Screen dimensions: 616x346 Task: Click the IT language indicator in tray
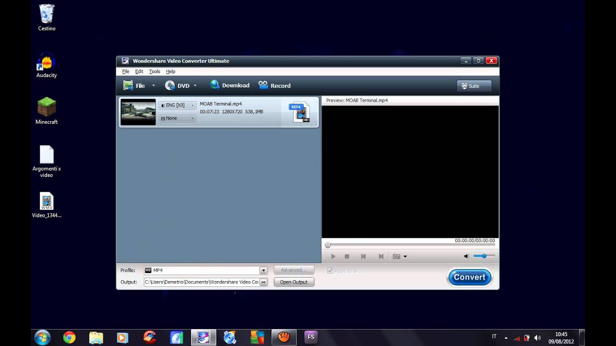point(494,336)
